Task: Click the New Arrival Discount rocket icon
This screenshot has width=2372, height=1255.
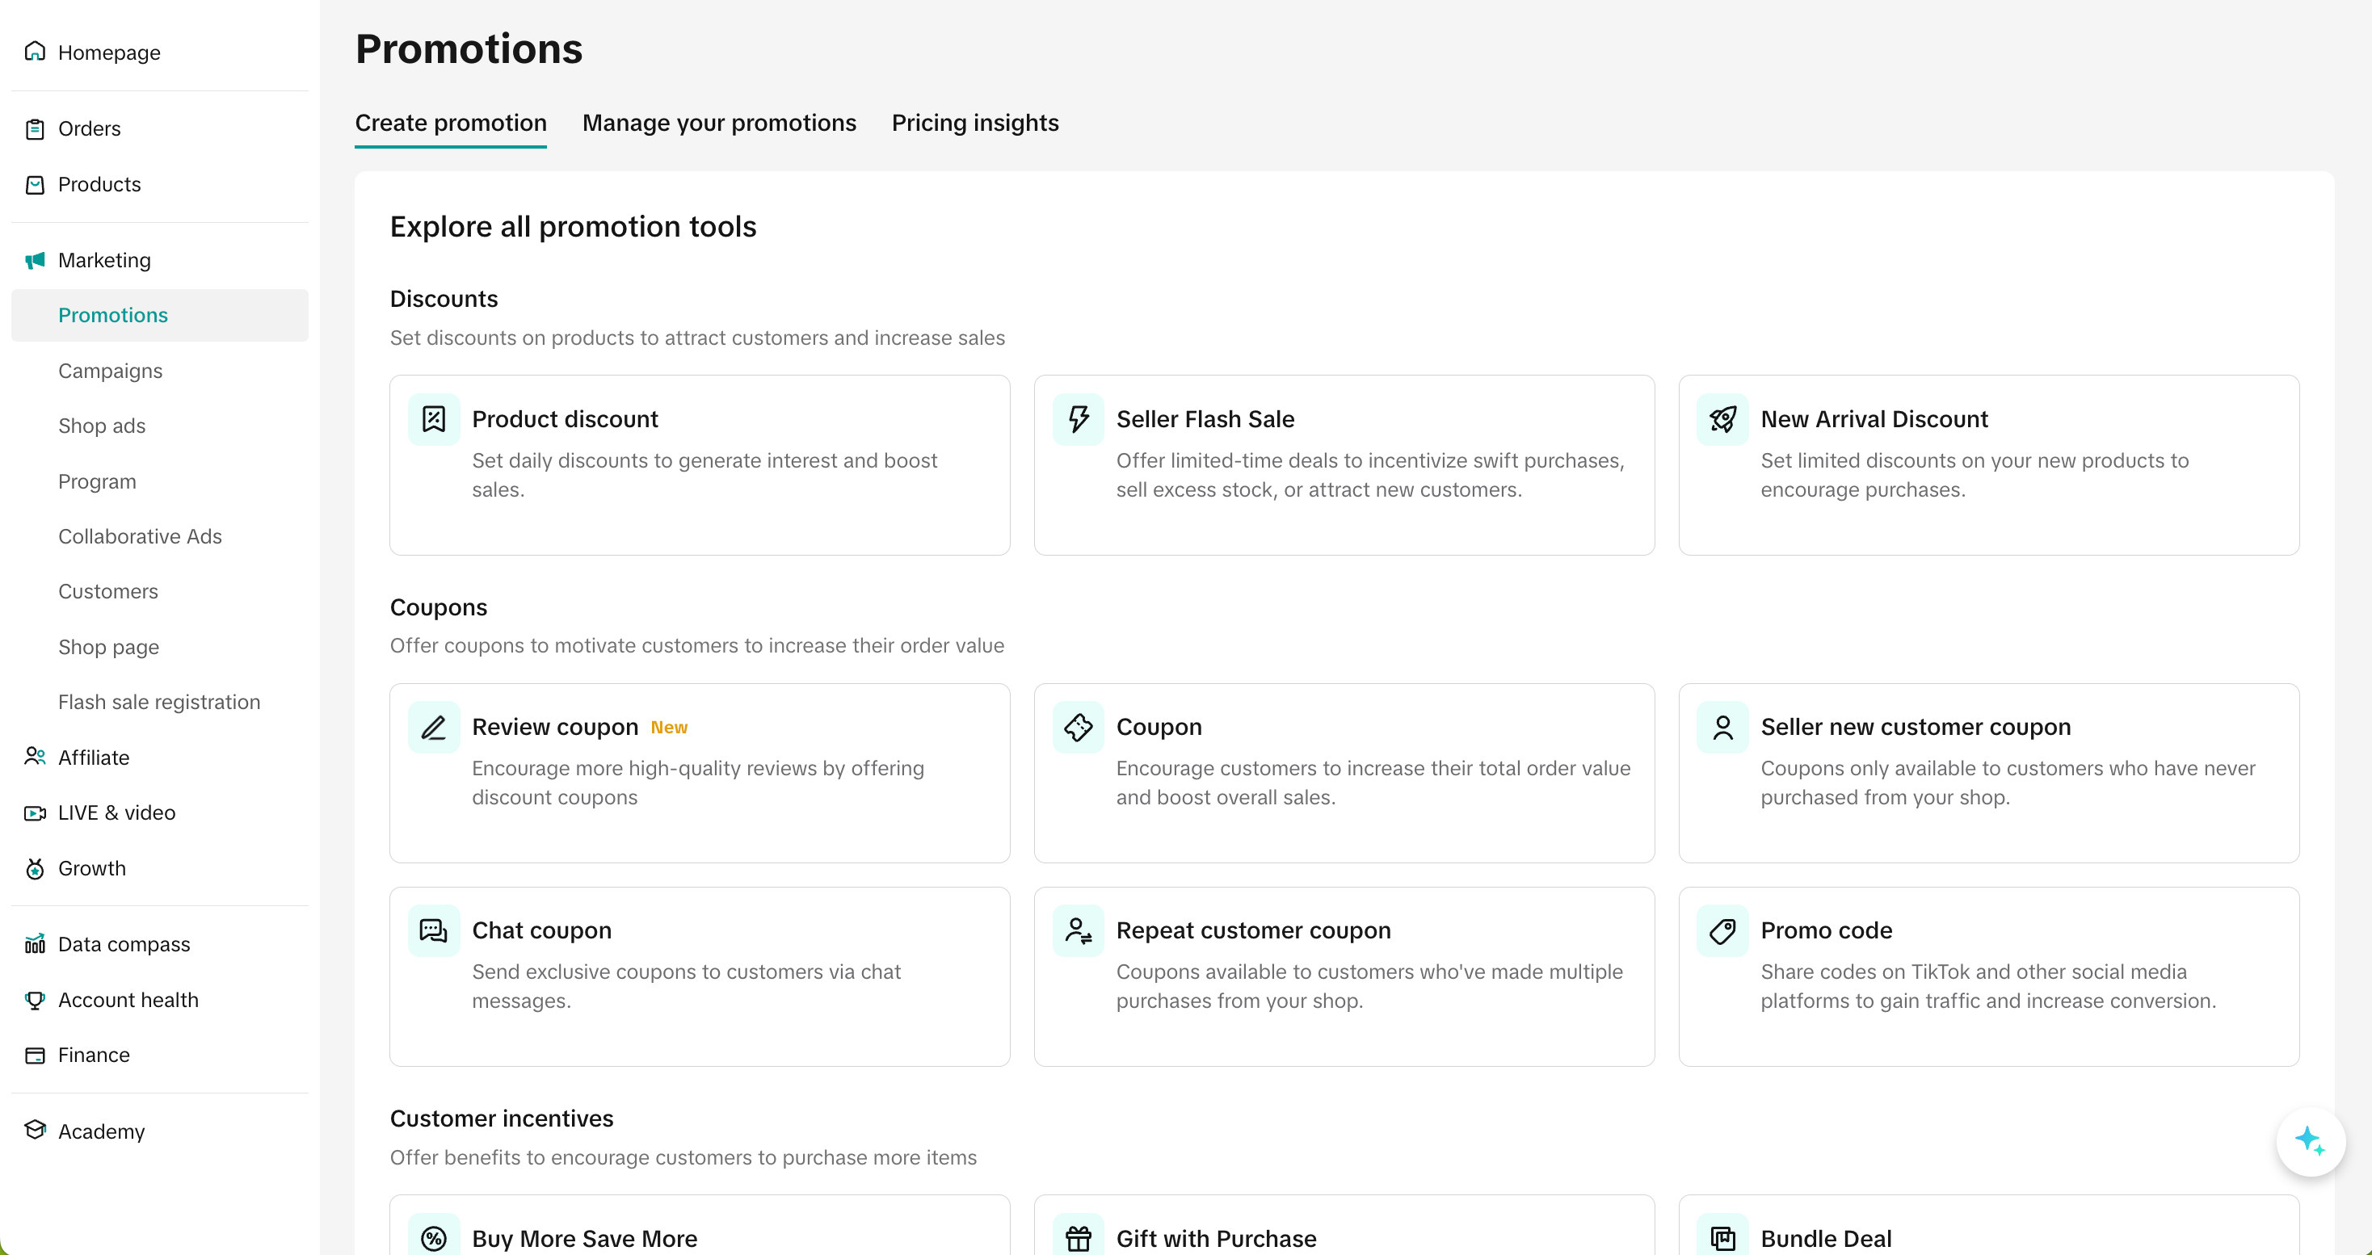Action: coord(1722,419)
